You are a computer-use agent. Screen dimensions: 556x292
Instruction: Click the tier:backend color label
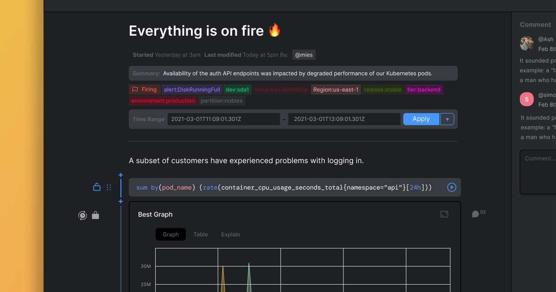(x=423, y=89)
